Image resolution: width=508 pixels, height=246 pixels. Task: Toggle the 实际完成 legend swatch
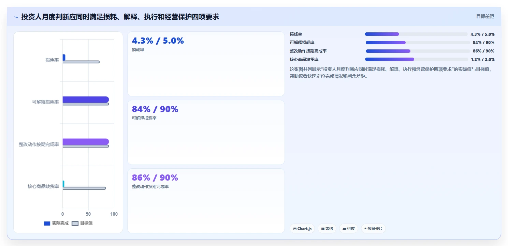[47, 224]
